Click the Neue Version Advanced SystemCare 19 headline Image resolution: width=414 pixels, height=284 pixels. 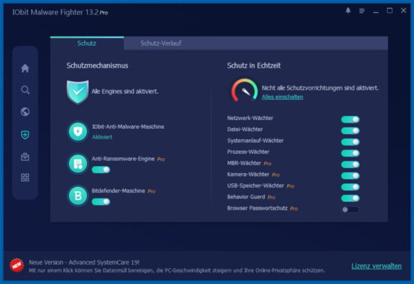[x=84, y=263]
